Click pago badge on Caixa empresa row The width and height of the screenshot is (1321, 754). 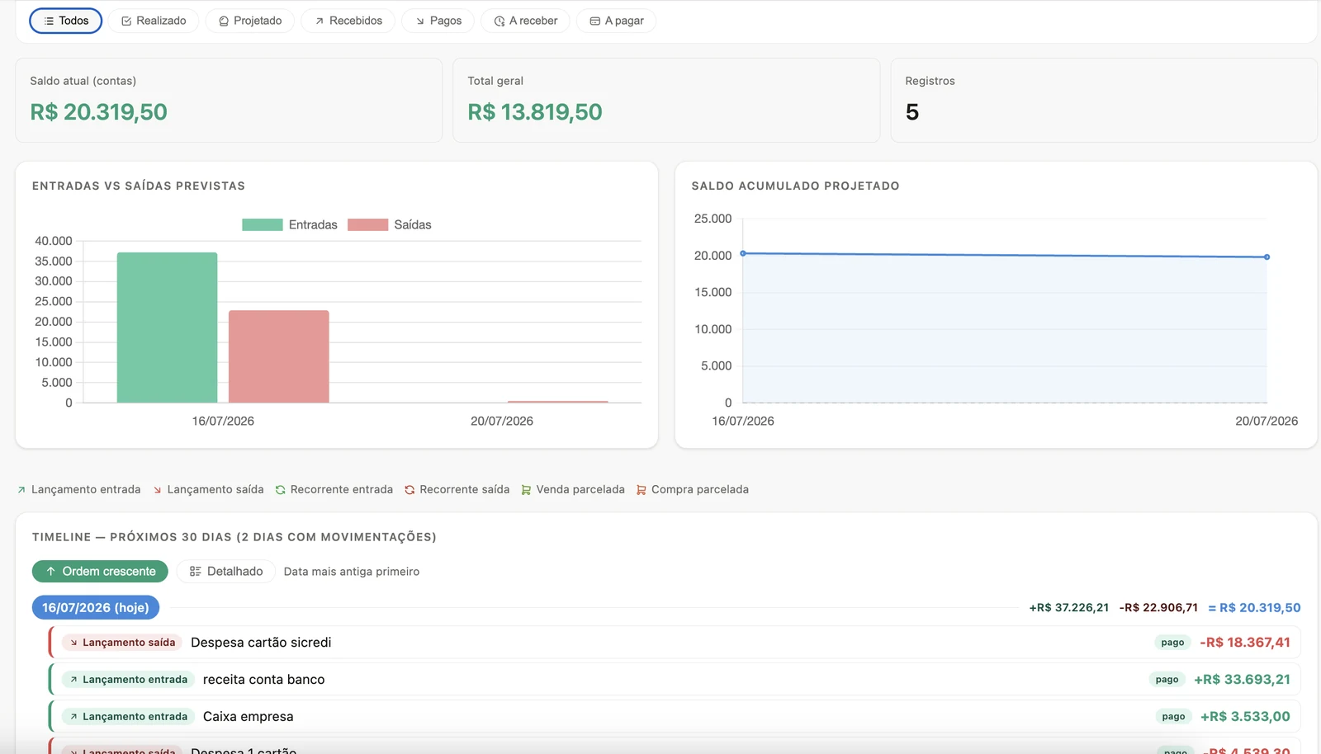(1173, 716)
